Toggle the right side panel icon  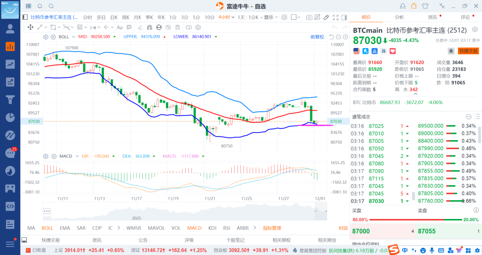344,17
